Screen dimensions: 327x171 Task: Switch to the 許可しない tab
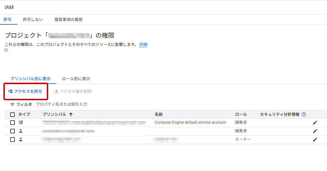[x=33, y=20]
